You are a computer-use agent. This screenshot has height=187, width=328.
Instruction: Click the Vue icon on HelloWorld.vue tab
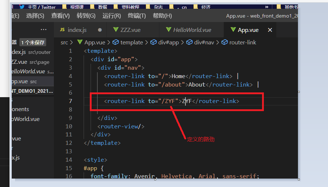(169, 30)
